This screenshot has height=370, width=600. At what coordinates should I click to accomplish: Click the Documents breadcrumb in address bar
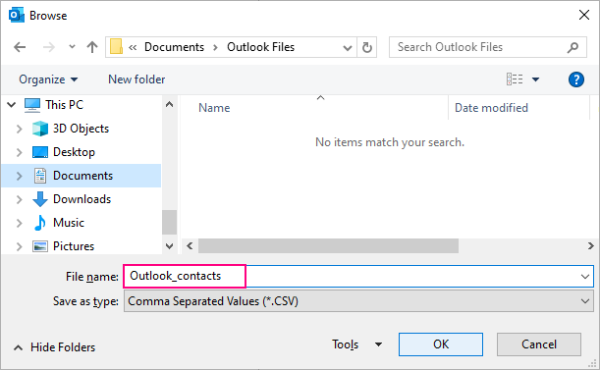[x=174, y=47]
